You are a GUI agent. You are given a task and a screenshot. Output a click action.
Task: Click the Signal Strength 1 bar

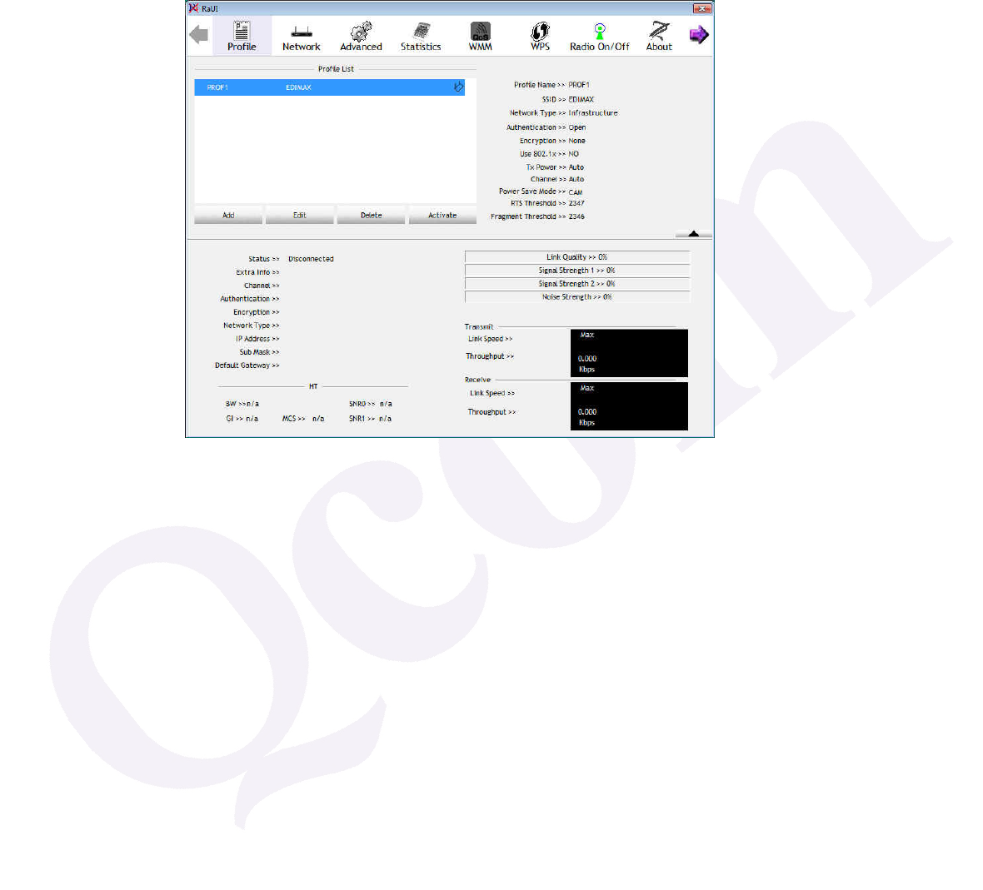pyautogui.click(x=576, y=271)
